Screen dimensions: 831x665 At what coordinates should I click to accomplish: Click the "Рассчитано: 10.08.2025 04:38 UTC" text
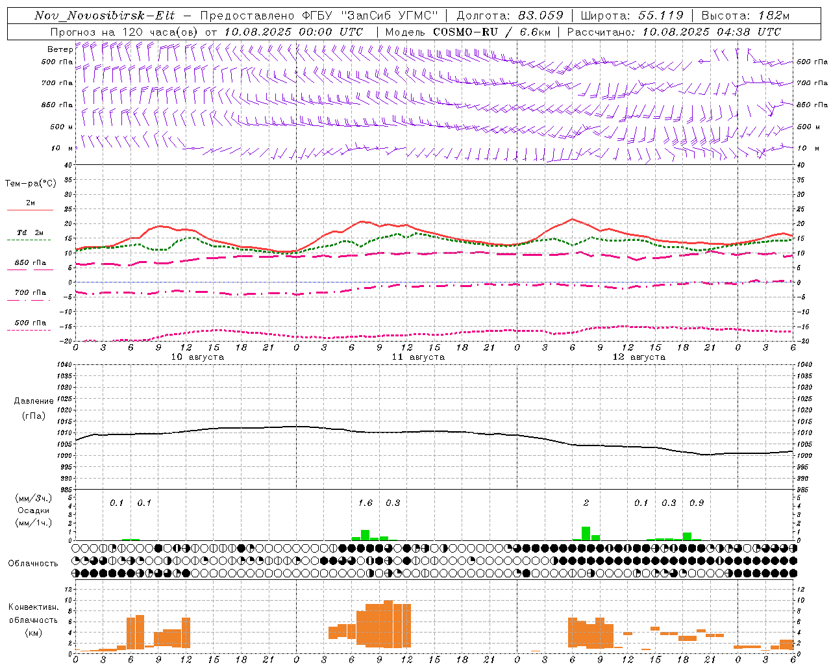[x=674, y=32]
